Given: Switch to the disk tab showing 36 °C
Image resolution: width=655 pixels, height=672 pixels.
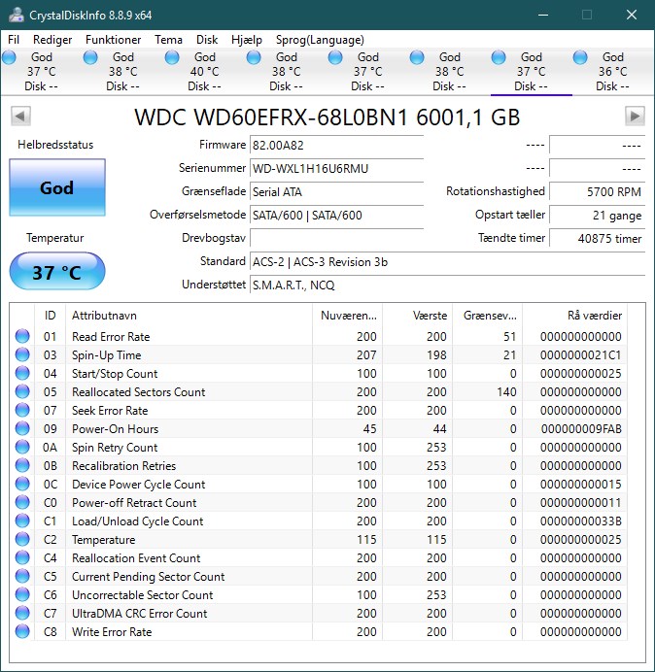Looking at the screenshot, I should (x=612, y=72).
